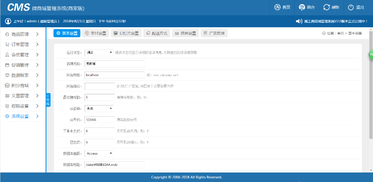Click the 最低提现额 input field
373x182 pixels.
coord(99,97)
